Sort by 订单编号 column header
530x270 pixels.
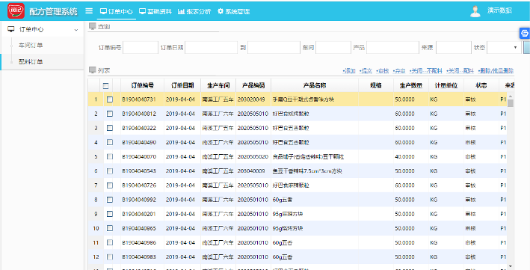coord(142,85)
